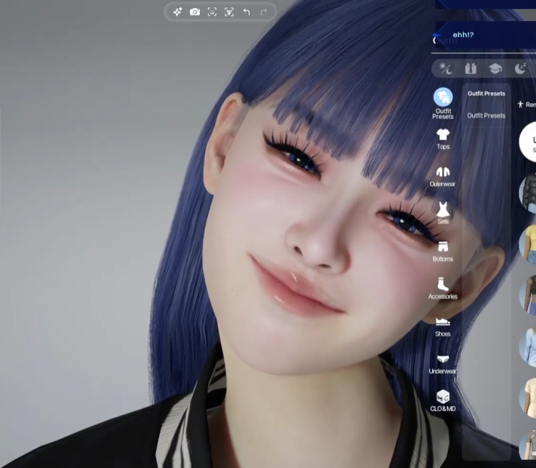Click the Remove outfit button

[527, 105]
